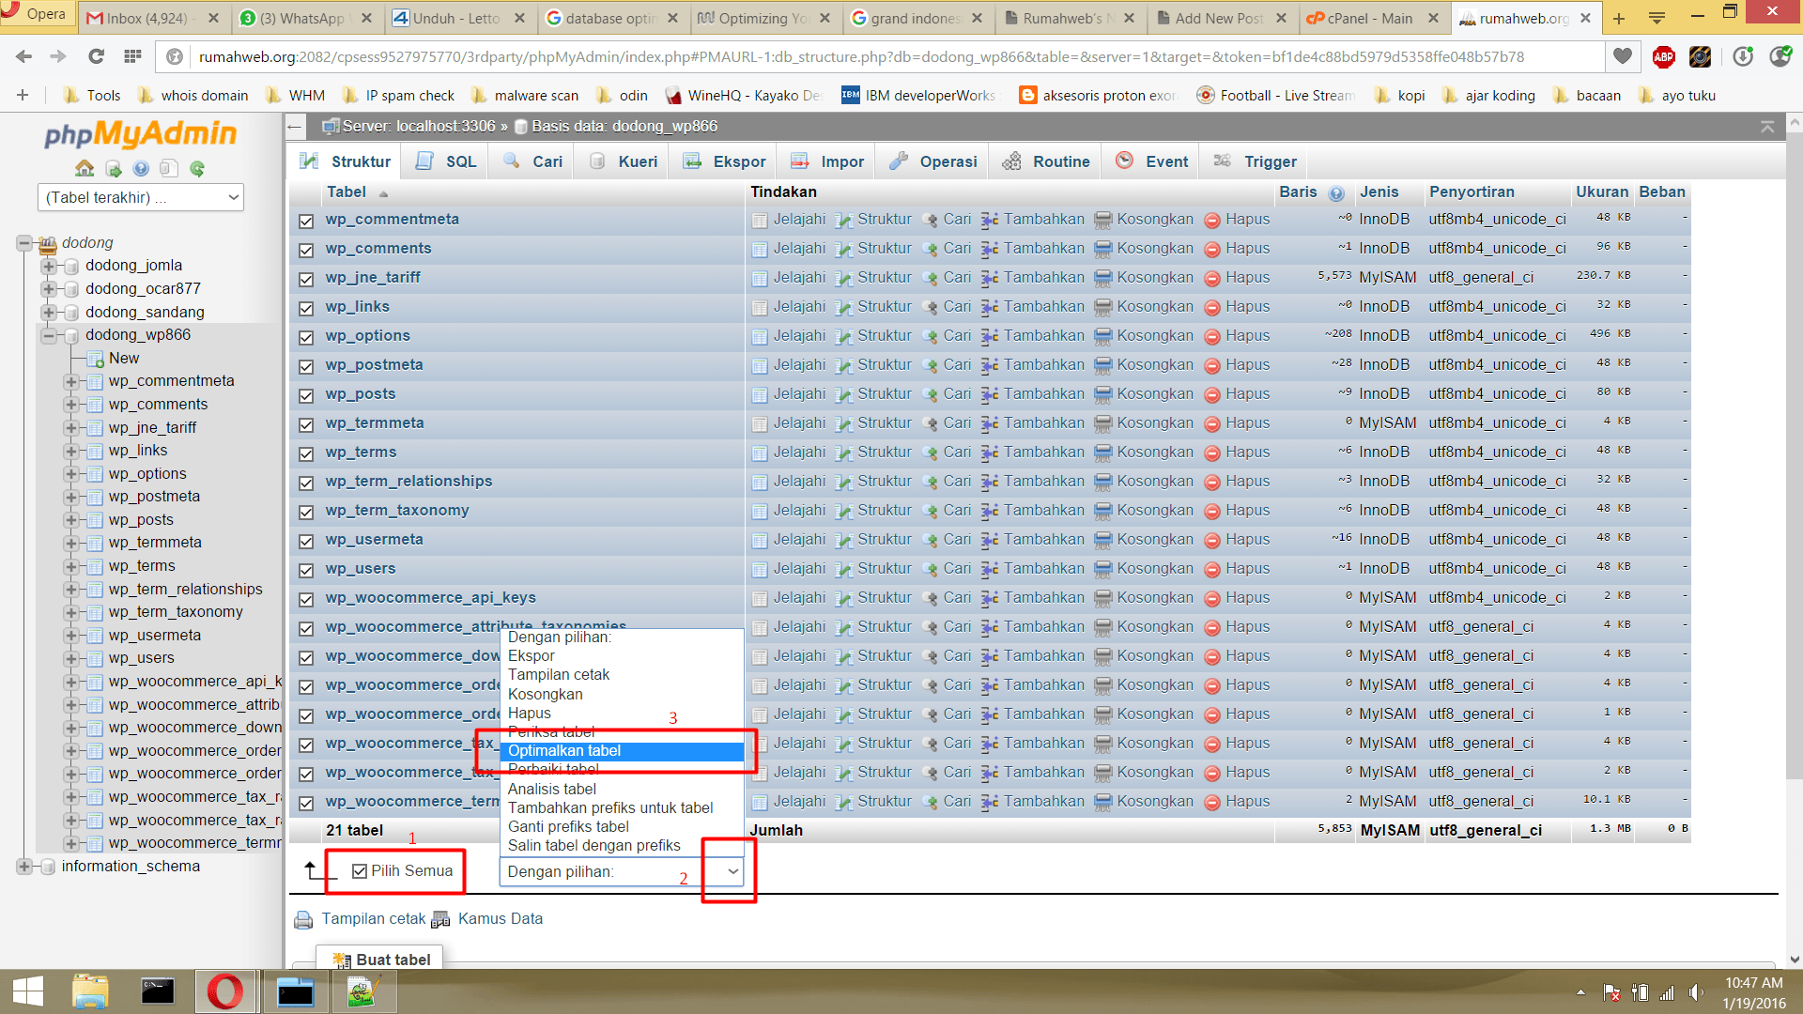Uncheck the wp_woocommerce_api_keys checkbox
The width and height of the screenshot is (1803, 1014).
point(306,600)
